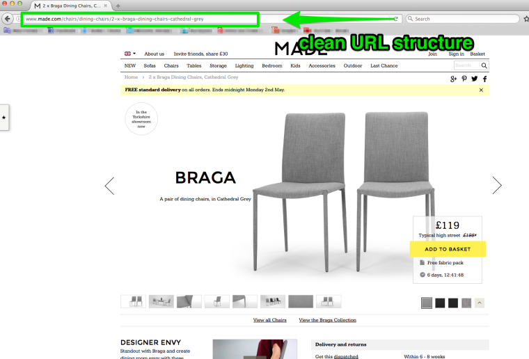Select the light grey fabric swatch
Viewport: 529px width, 359px height.
[x=427, y=303]
